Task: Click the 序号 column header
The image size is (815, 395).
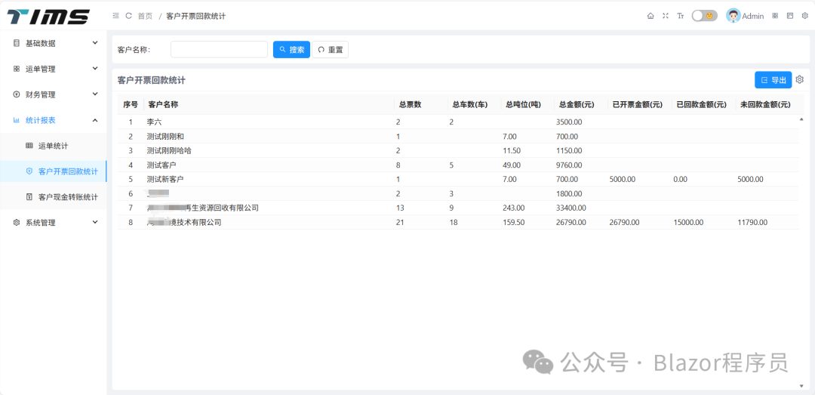Action: (x=131, y=105)
